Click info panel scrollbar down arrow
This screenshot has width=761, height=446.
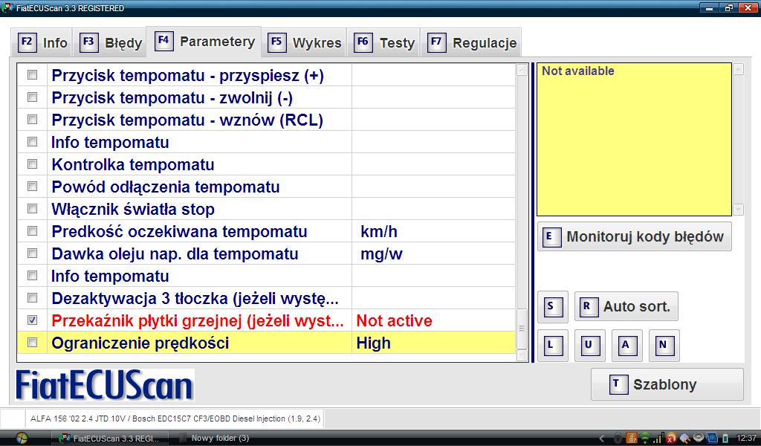click(x=738, y=210)
